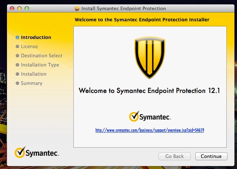Click the Install Symantec Endpoint Protection title
Viewport: 237px width, 169px height.
pos(124,8)
